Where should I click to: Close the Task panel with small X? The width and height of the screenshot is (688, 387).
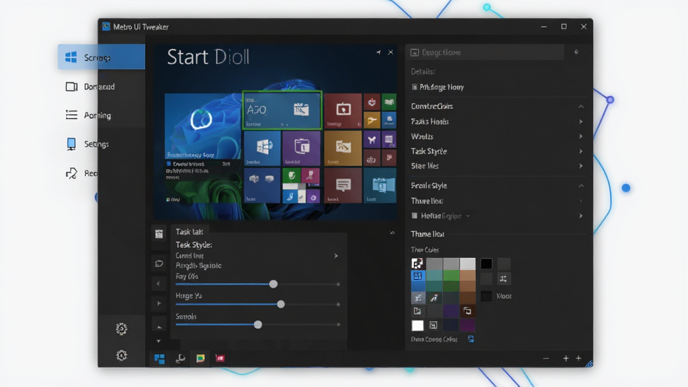tap(392, 232)
